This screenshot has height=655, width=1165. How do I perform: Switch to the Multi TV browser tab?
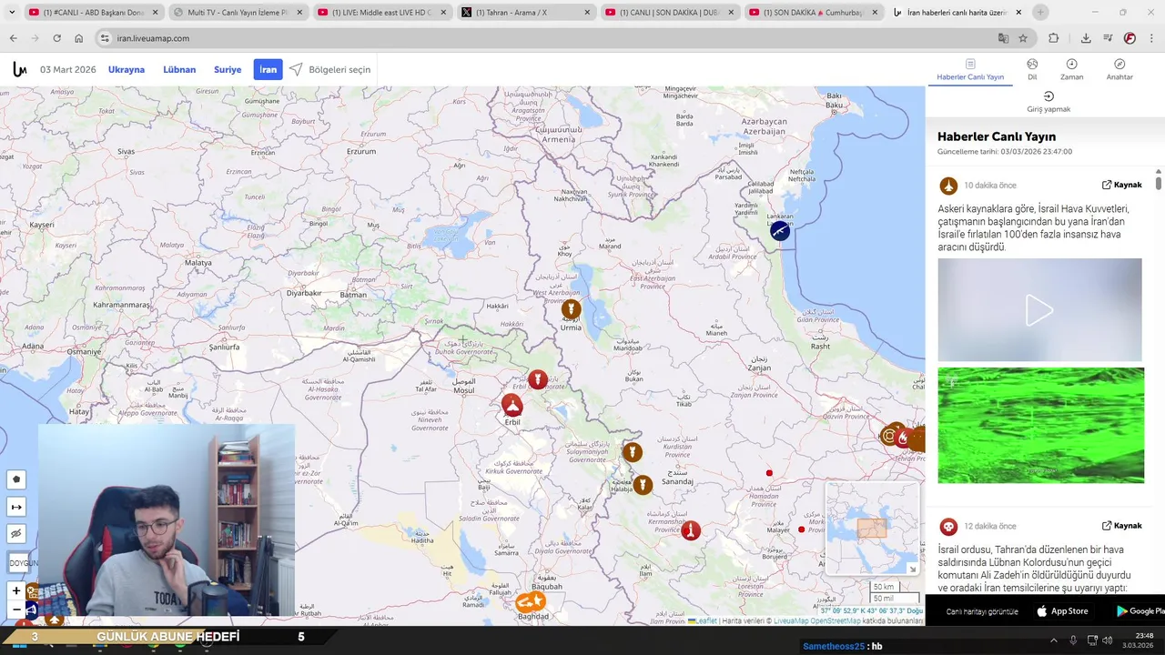[237, 13]
